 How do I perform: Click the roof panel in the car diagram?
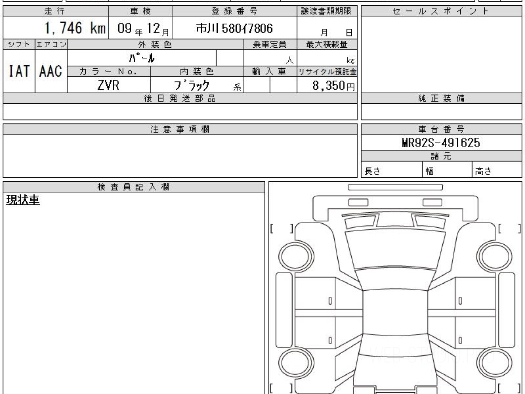click(395, 312)
